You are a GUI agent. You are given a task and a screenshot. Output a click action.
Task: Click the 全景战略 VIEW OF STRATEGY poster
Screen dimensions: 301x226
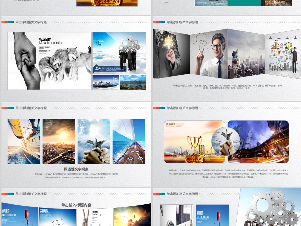point(57,217)
